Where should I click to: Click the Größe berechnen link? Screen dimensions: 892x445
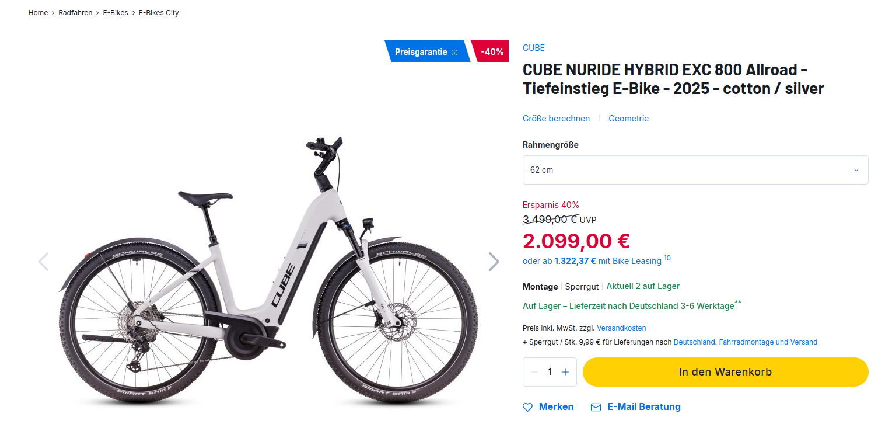tap(556, 119)
